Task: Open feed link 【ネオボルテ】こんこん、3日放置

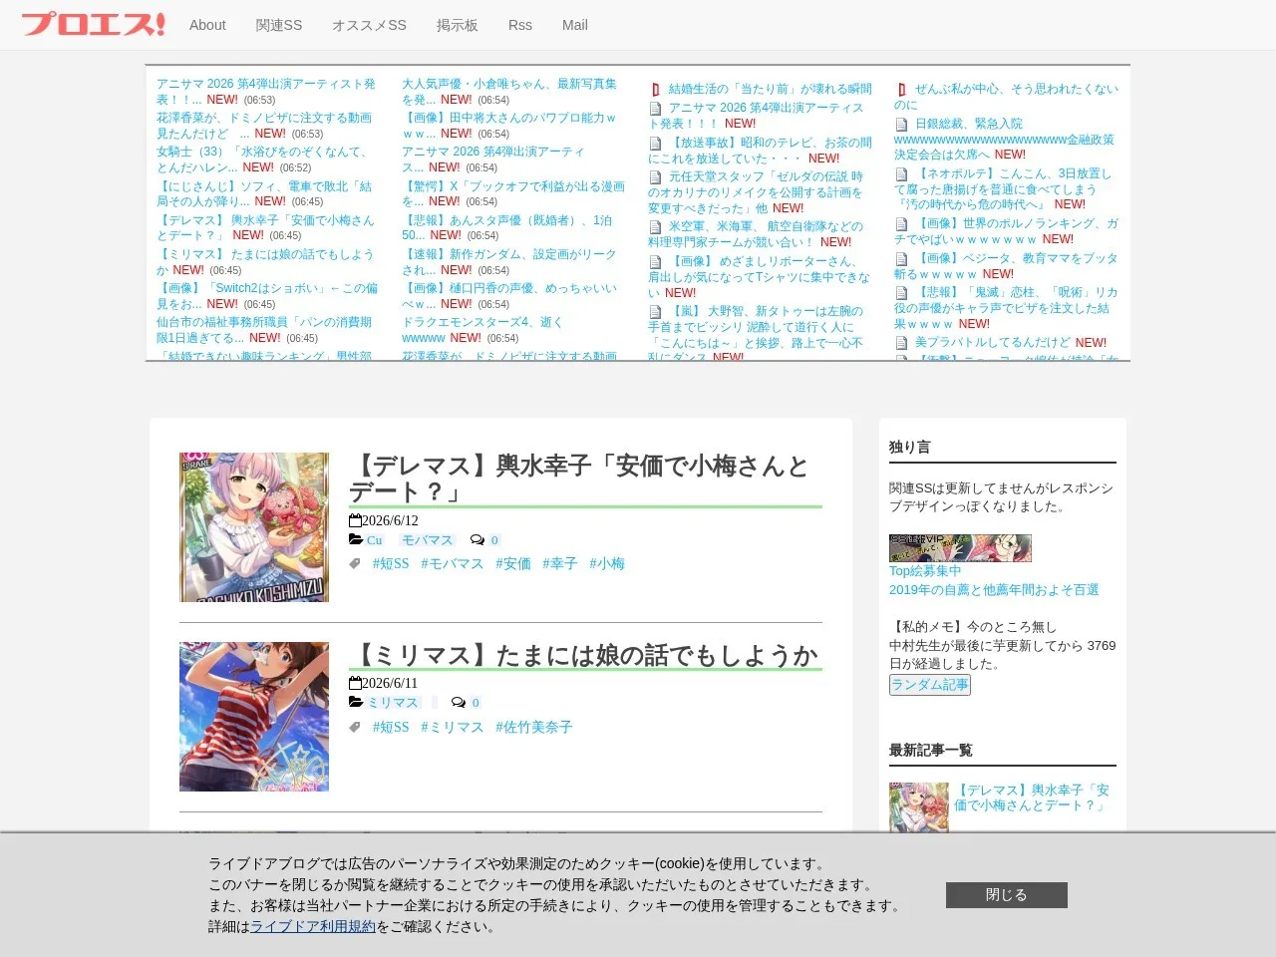Action: [1002, 188]
